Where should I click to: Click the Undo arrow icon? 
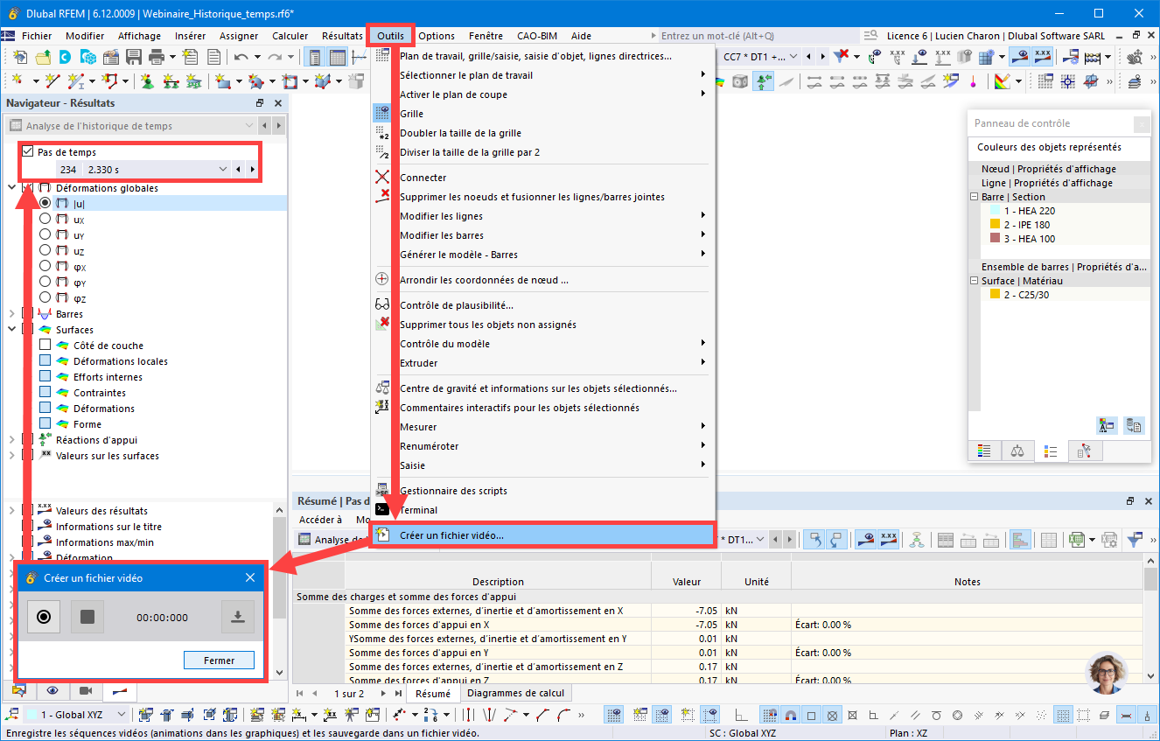[x=241, y=57]
